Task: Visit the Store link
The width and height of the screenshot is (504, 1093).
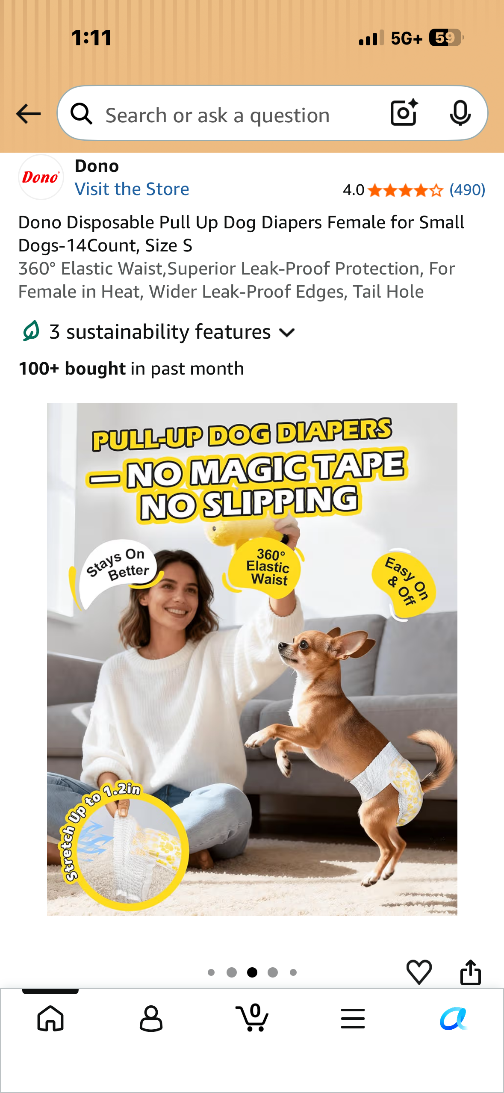Action: (132, 189)
